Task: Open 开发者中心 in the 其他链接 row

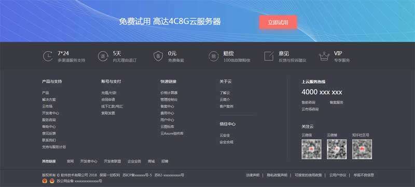Action: pos(89,161)
